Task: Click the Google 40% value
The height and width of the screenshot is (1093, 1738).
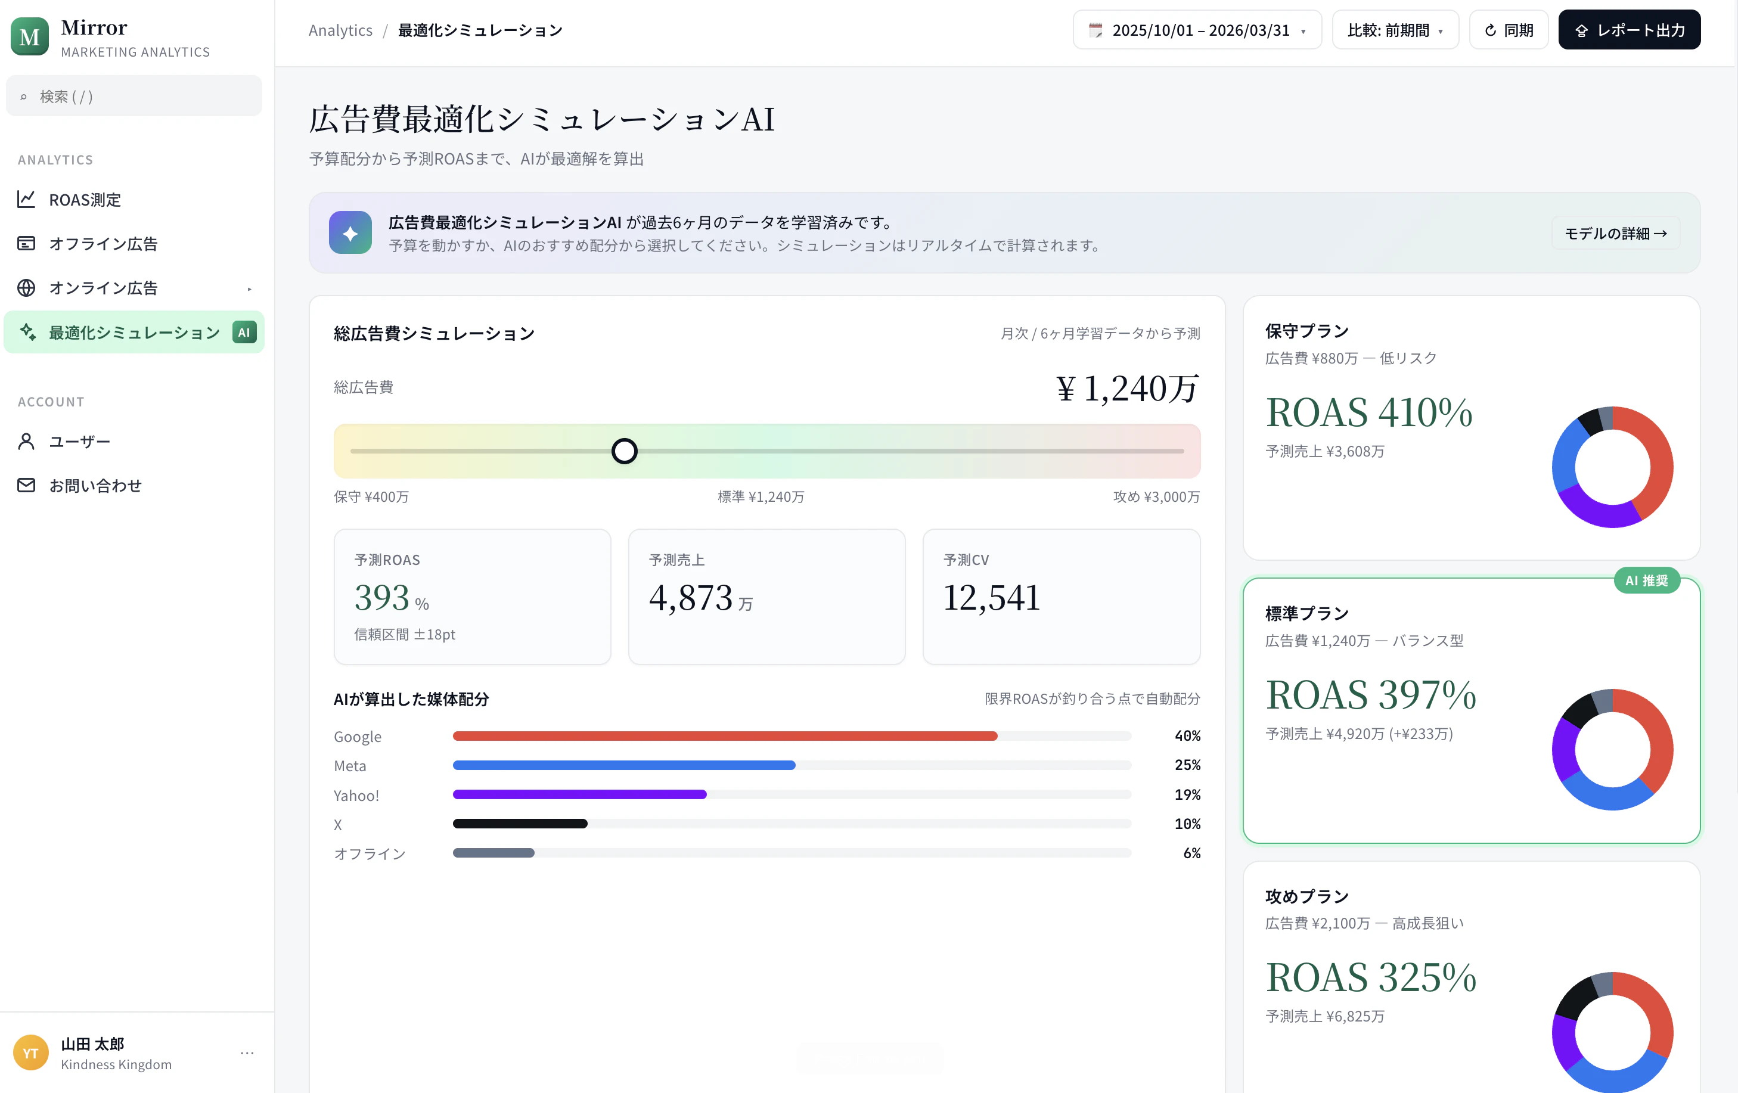Action: coord(1187,735)
